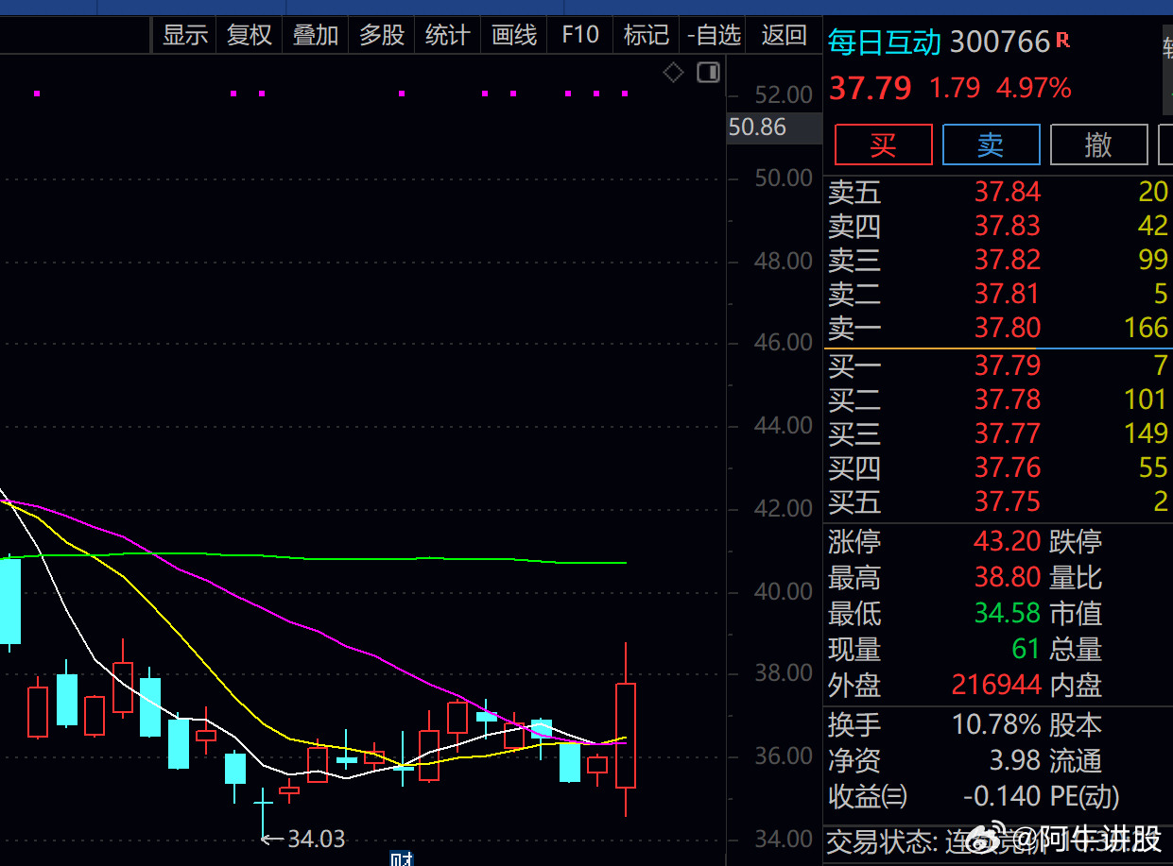Open the 显示 display options menu
This screenshot has height=866, width=1173.
coord(184,35)
